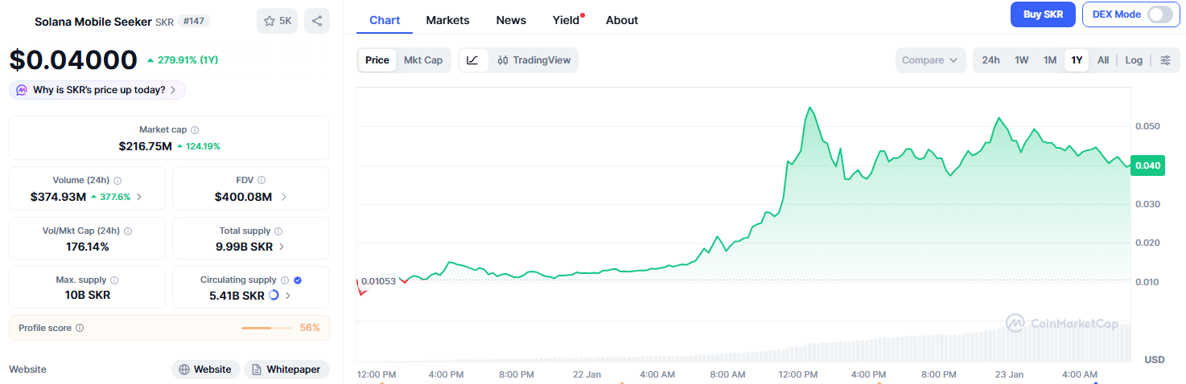Expand the Volume (24h) details chevron
Screen dimensions: 1186x384
[139, 197]
